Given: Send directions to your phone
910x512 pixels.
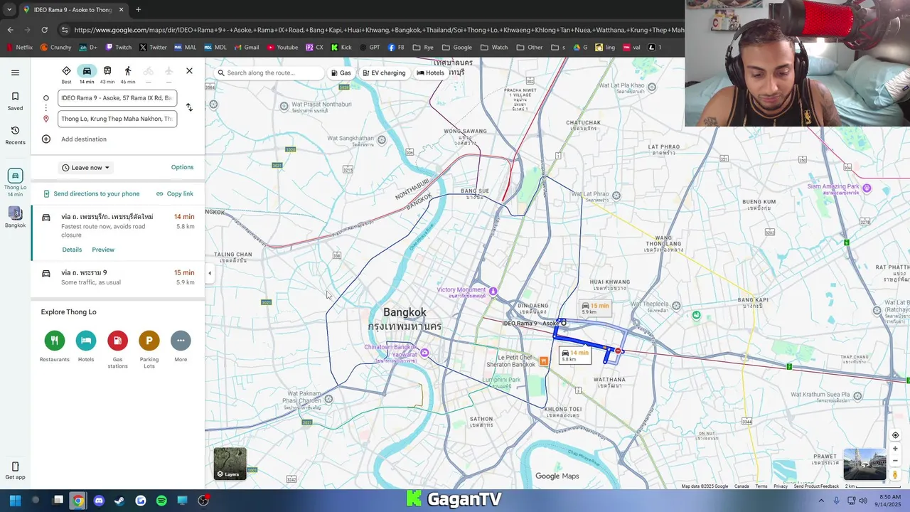Looking at the screenshot, I should click(x=91, y=193).
